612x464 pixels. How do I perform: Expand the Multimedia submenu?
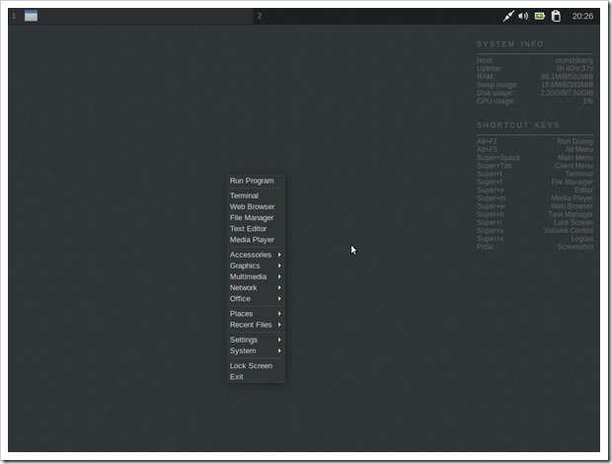coord(256,276)
